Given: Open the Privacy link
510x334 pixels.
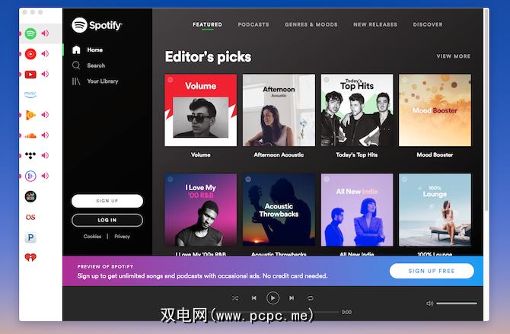Looking at the screenshot, I should [x=122, y=237].
